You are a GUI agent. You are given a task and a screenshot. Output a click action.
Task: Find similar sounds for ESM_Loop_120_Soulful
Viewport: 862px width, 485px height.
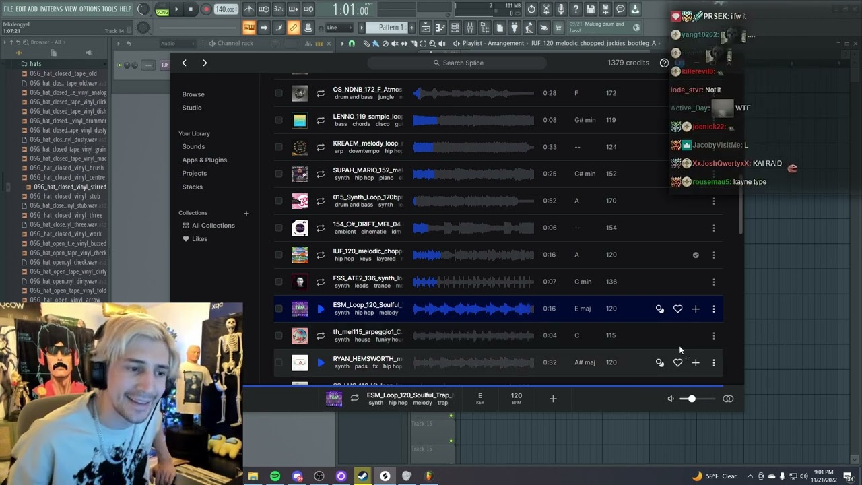[659, 309]
